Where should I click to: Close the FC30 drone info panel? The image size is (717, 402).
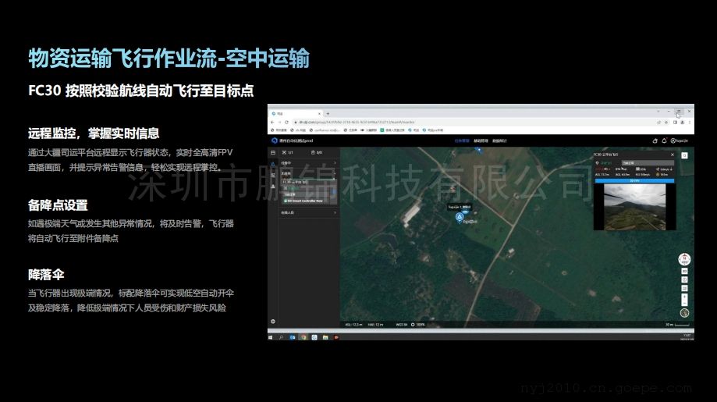[x=673, y=155]
